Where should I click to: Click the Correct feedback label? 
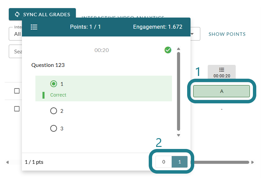[58, 95]
